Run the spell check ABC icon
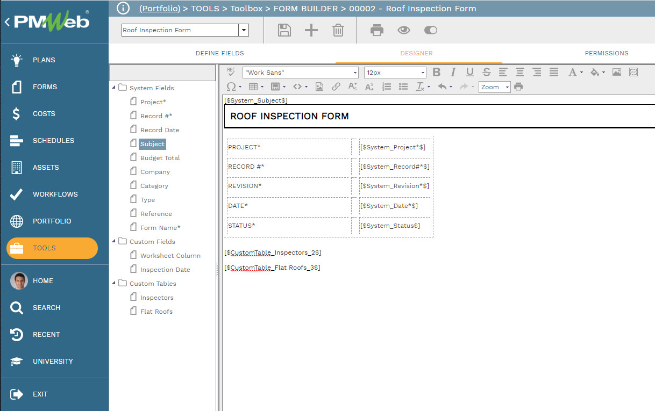This screenshot has width=655, height=411. [x=231, y=72]
